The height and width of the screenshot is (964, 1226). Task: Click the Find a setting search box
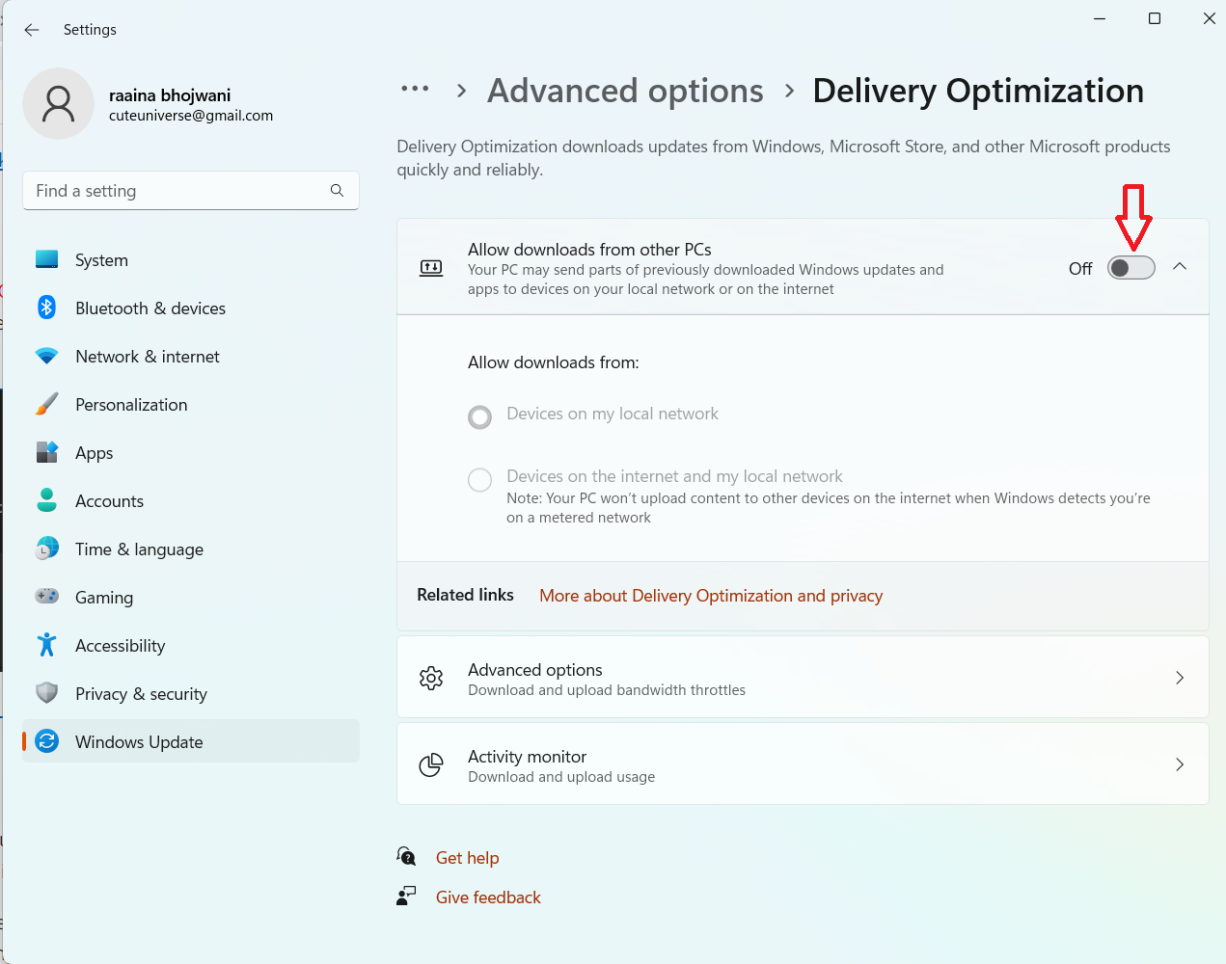[x=178, y=191]
